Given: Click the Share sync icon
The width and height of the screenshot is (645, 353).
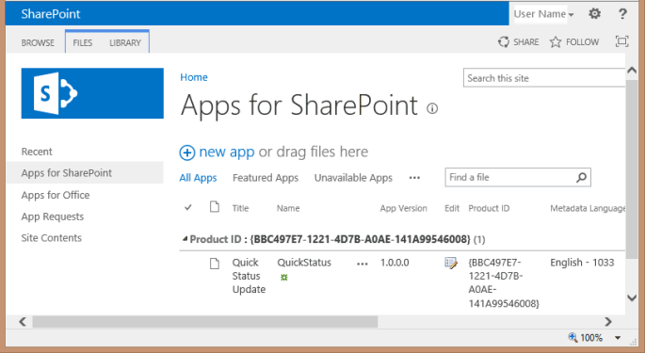Looking at the screenshot, I should (504, 42).
